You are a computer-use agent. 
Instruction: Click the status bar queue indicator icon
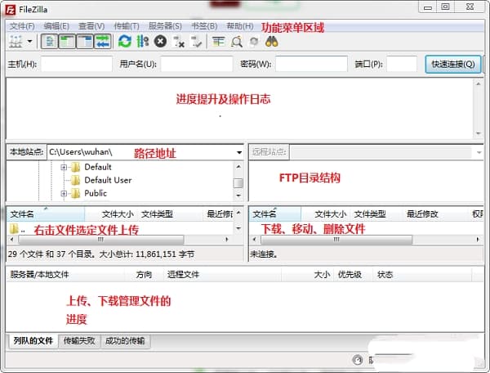[x=358, y=360]
